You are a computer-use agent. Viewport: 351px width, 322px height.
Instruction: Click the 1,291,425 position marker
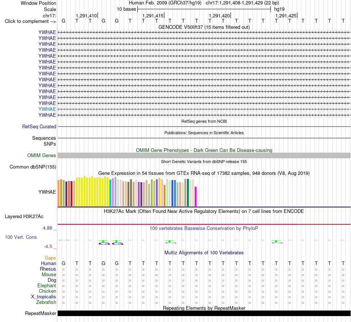pyautogui.click(x=286, y=16)
